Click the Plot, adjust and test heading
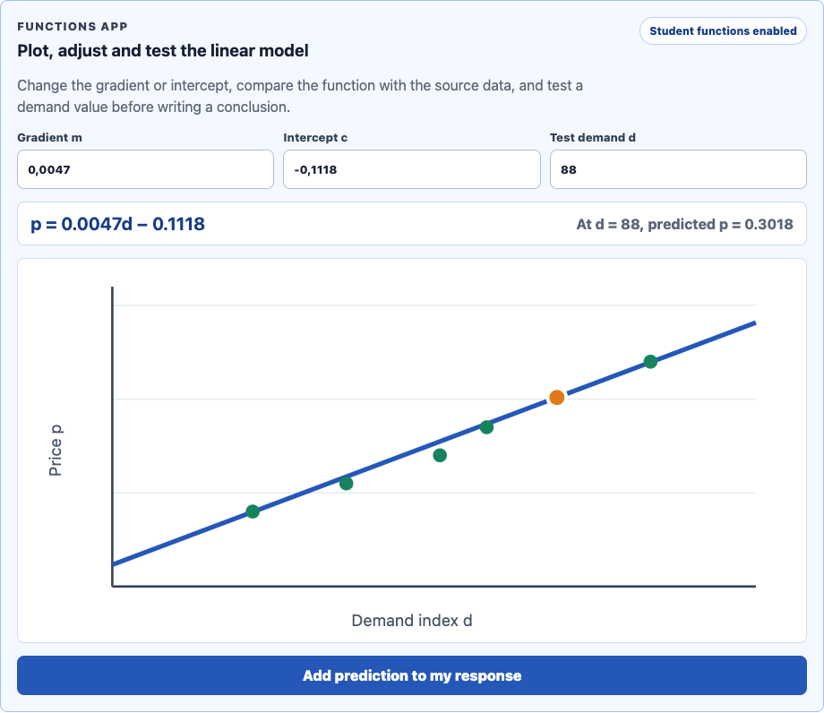 pos(163,50)
